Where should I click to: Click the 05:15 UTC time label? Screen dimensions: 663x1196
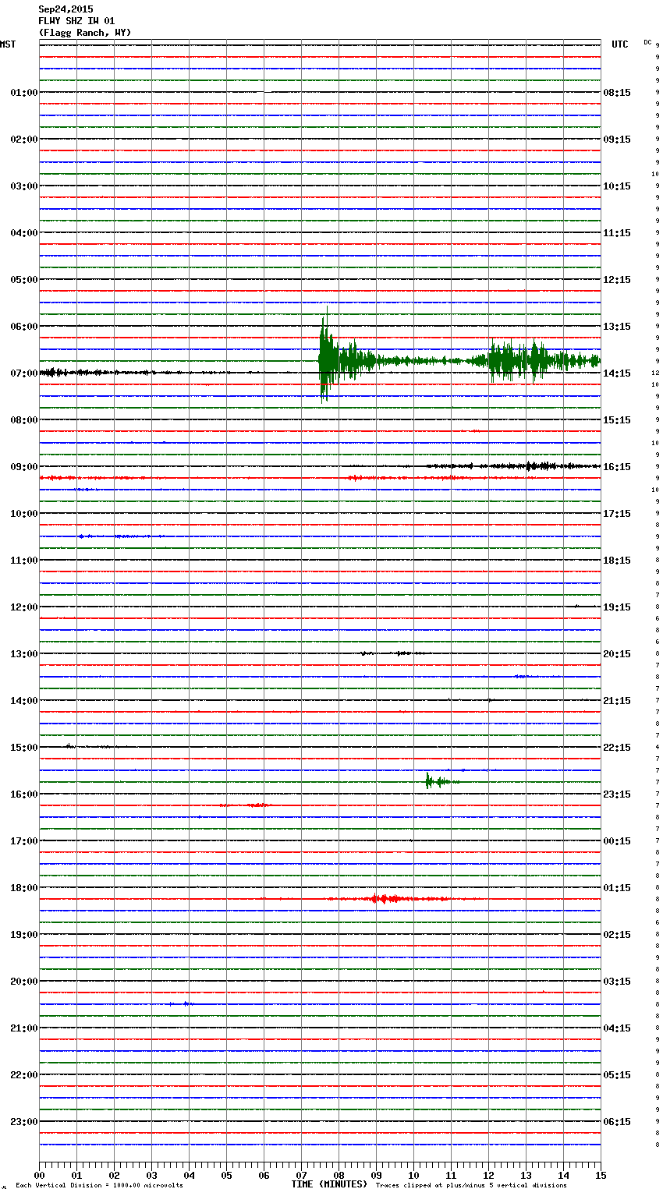pyautogui.click(x=617, y=1075)
